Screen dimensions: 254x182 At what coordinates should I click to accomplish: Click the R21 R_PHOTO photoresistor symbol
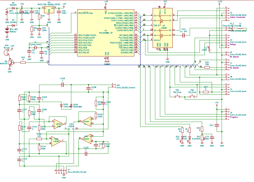202,138
